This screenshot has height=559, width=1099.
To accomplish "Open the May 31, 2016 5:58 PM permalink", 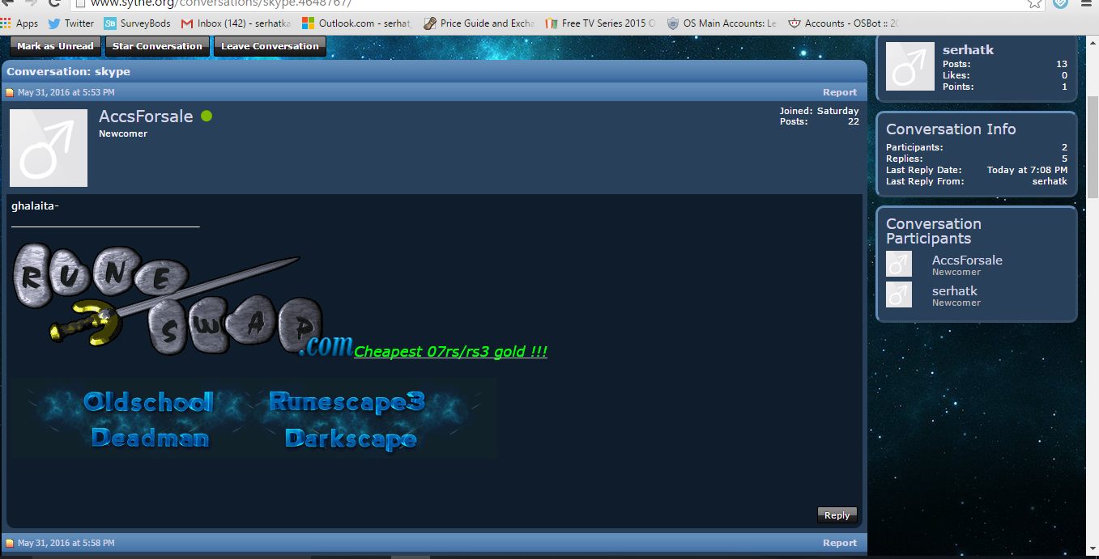I will coord(66,543).
